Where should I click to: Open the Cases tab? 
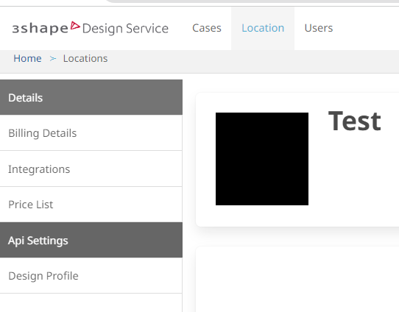[x=207, y=28]
